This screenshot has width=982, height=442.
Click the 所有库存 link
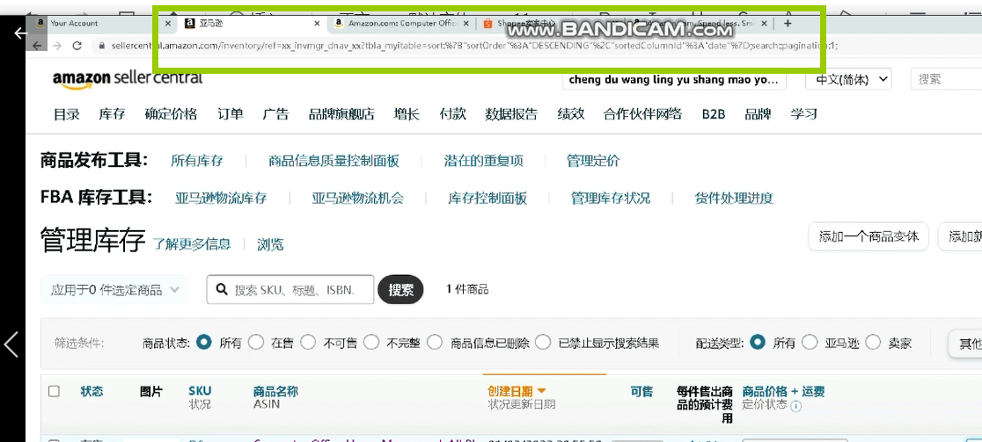point(196,161)
